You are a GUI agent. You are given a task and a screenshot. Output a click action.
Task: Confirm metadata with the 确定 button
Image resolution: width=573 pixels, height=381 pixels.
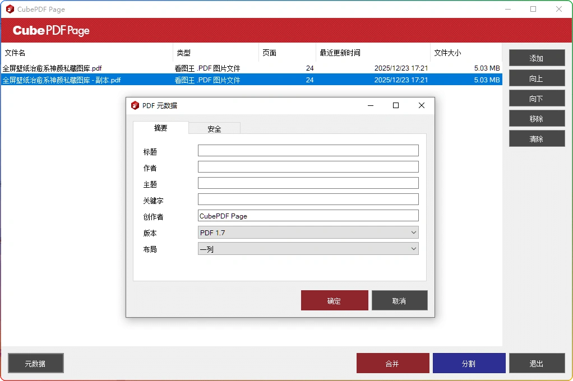click(x=334, y=300)
